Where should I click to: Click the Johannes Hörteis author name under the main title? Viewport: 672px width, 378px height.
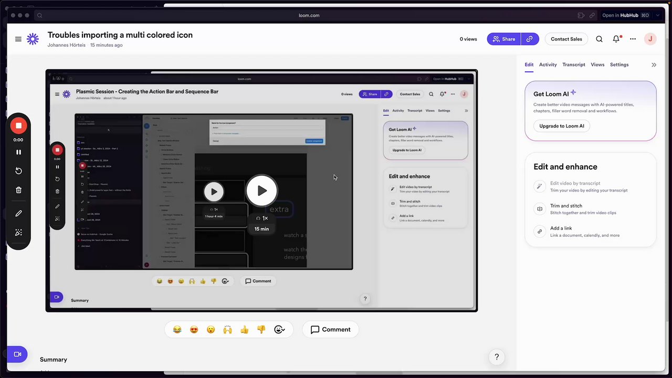(x=67, y=45)
